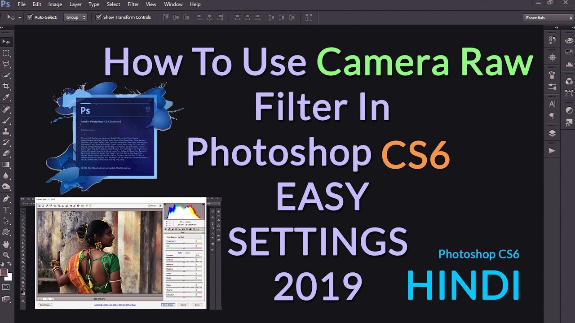Viewport: 575px width, 323px height.
Task: Click the foreground color swatch
Action: coord(4,272)
